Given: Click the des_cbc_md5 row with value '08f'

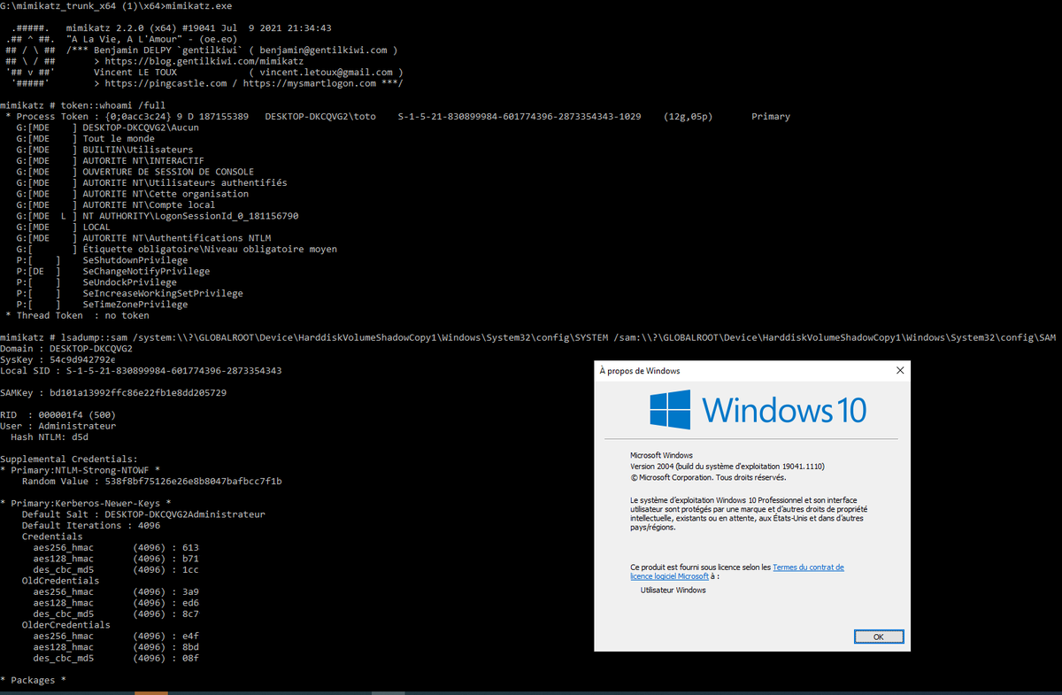Looking at the screenshot, I should (116, 659).
